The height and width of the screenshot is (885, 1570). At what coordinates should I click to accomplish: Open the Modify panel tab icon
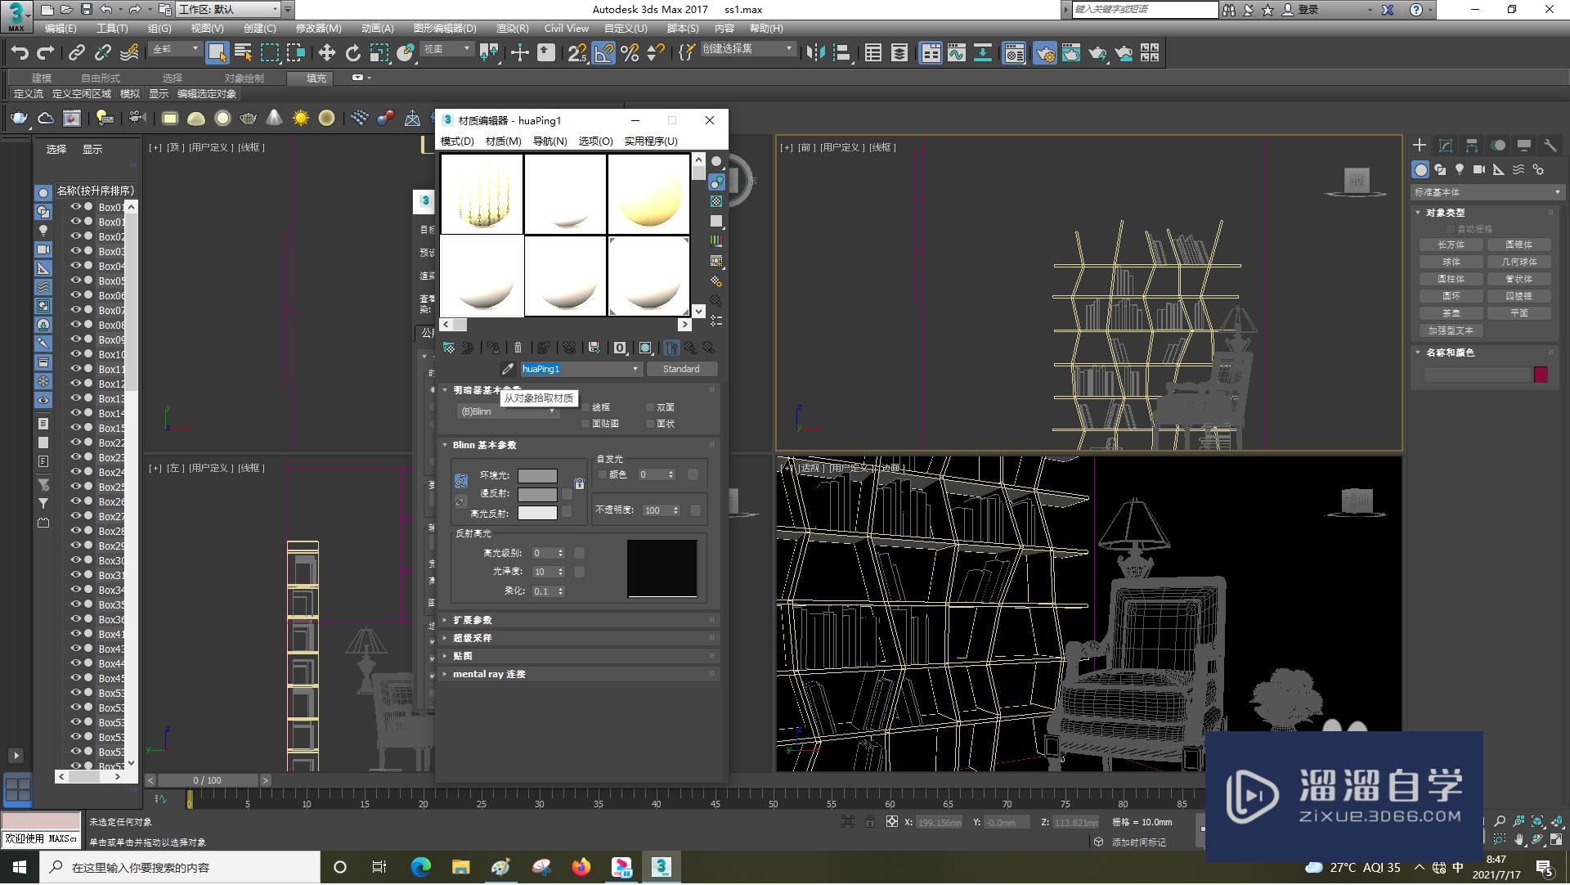pyautogui.click(x=1445, y=146)
